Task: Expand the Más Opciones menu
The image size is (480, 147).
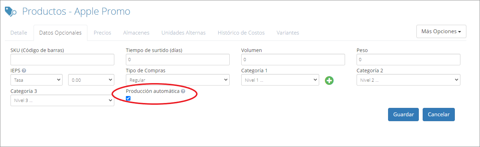Action: 441,31
